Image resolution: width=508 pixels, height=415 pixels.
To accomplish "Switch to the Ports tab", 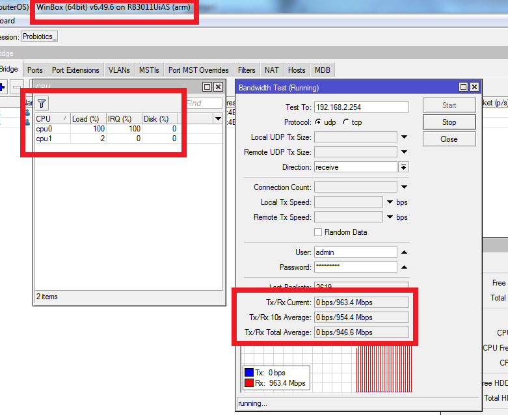I will 35,70.
